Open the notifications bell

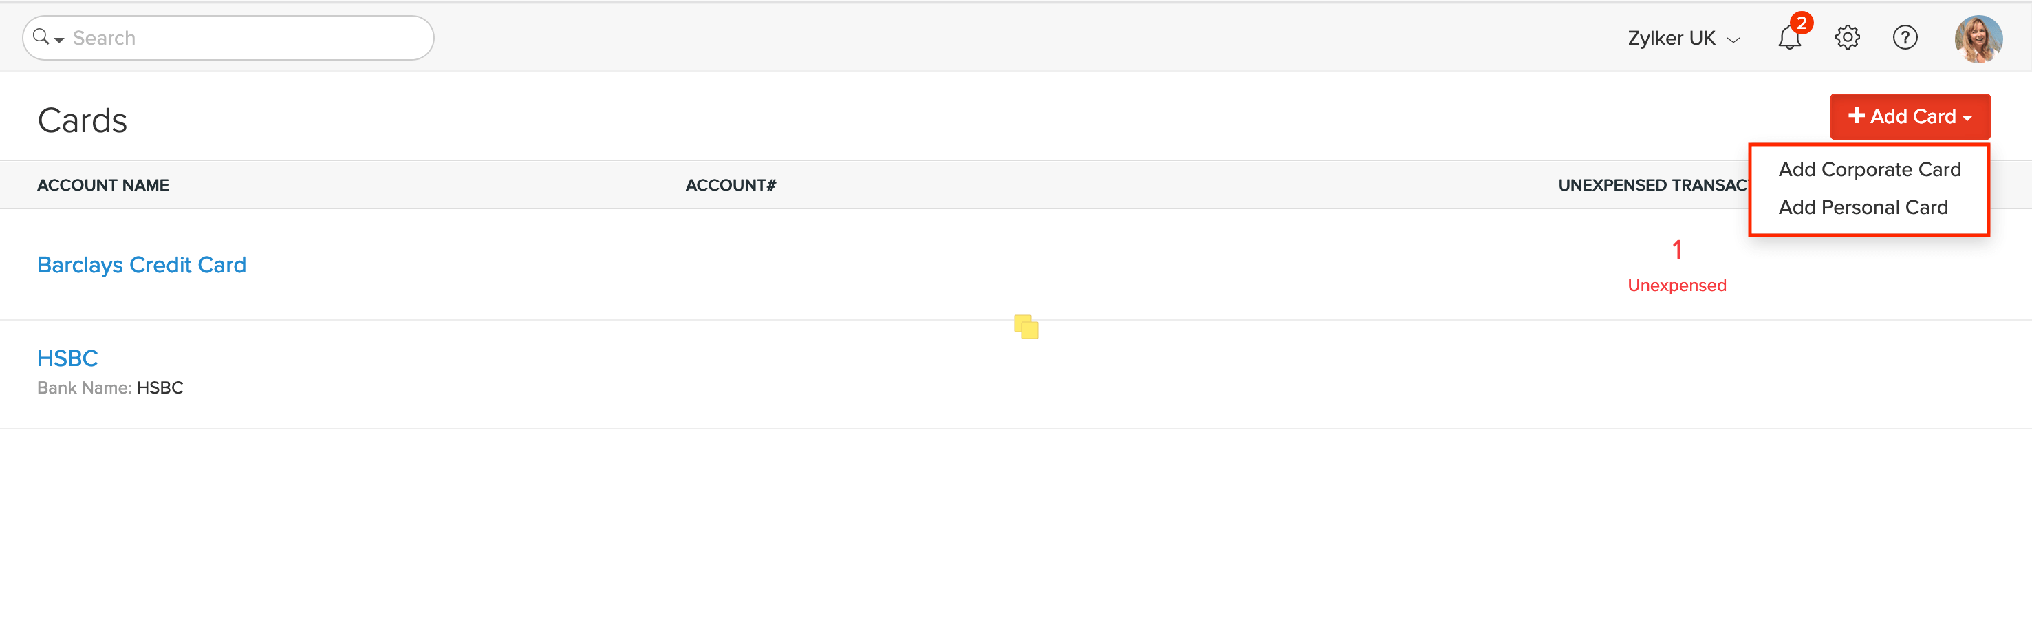pos(1788,39)
